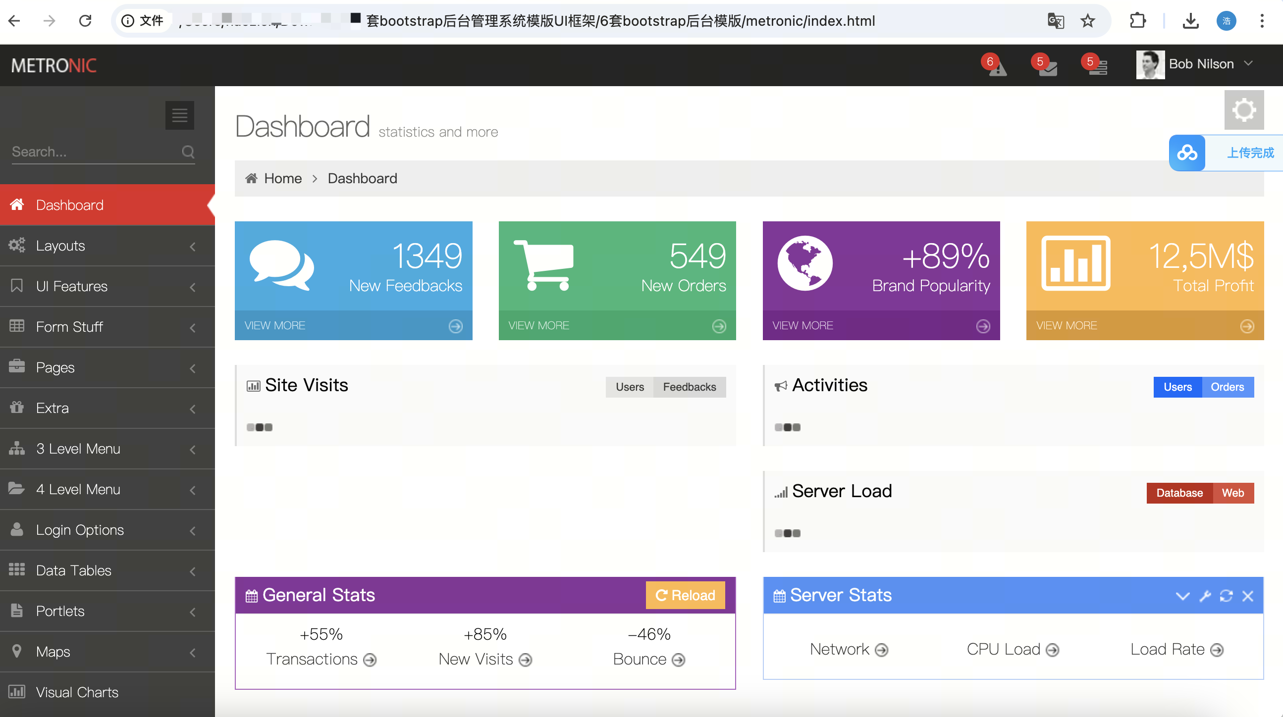Collapse Server Stats portlet with chevron
This screenshot has height=717, width=1283.
[1182, 596]
